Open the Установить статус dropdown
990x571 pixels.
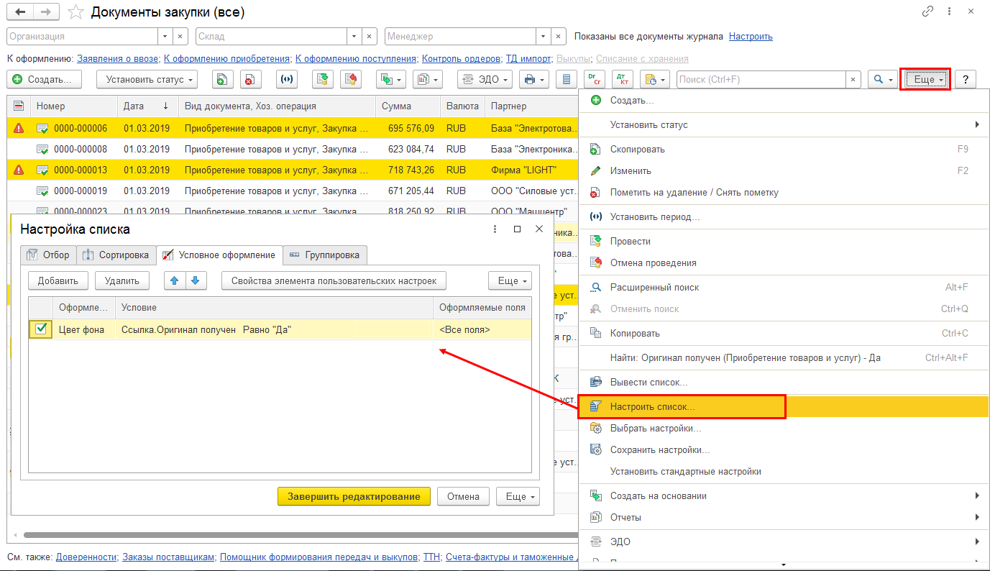tap(147, 79)
